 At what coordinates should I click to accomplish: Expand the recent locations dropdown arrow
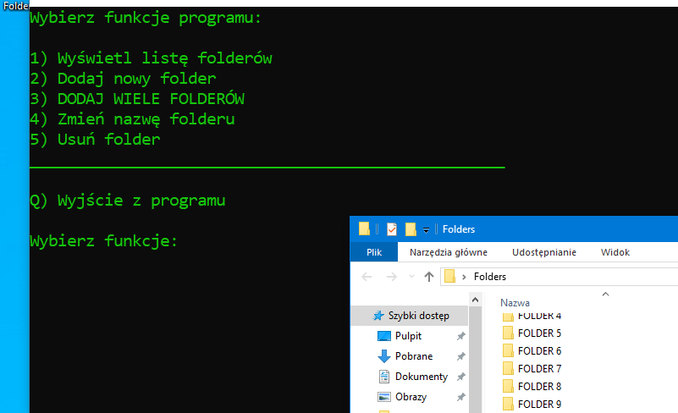411,277
